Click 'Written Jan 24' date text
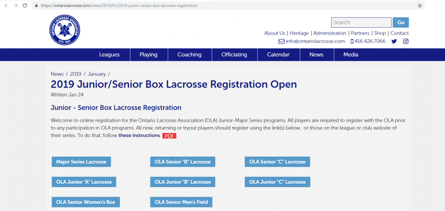The height and width of the screenshot is (211, 445). tap(67, 95)
